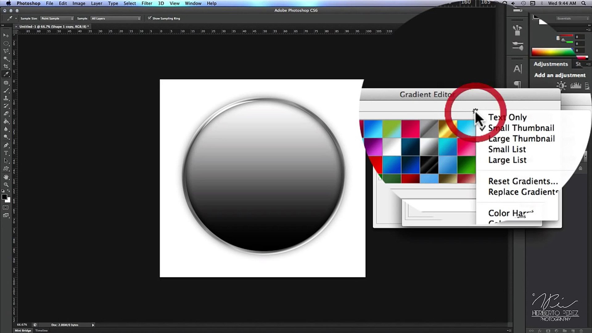This screenshot has width=592, height=333.
Task: Open the Sample Size dropdown
Action: [x=57, y=18]
